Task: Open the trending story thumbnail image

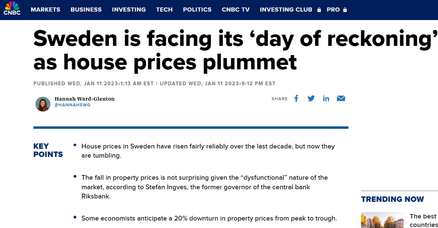Action: (382, 220)
